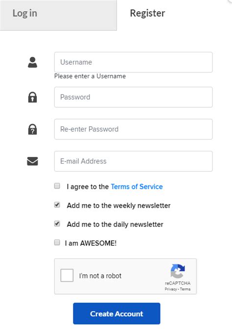Screen dimensions: 232x331
Task: Click the question-mark padlock icon
Action: [x=32, y=129]
